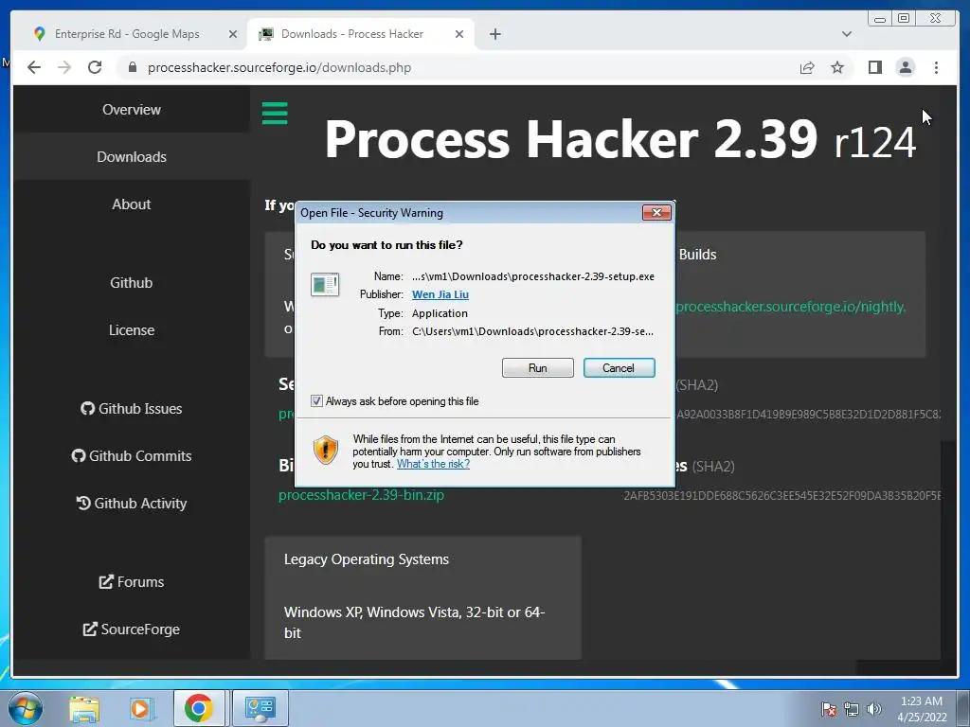Screen dimensions: 970x727
Task: Open the Wen Jia Liu publisher link
Action: 440,295
